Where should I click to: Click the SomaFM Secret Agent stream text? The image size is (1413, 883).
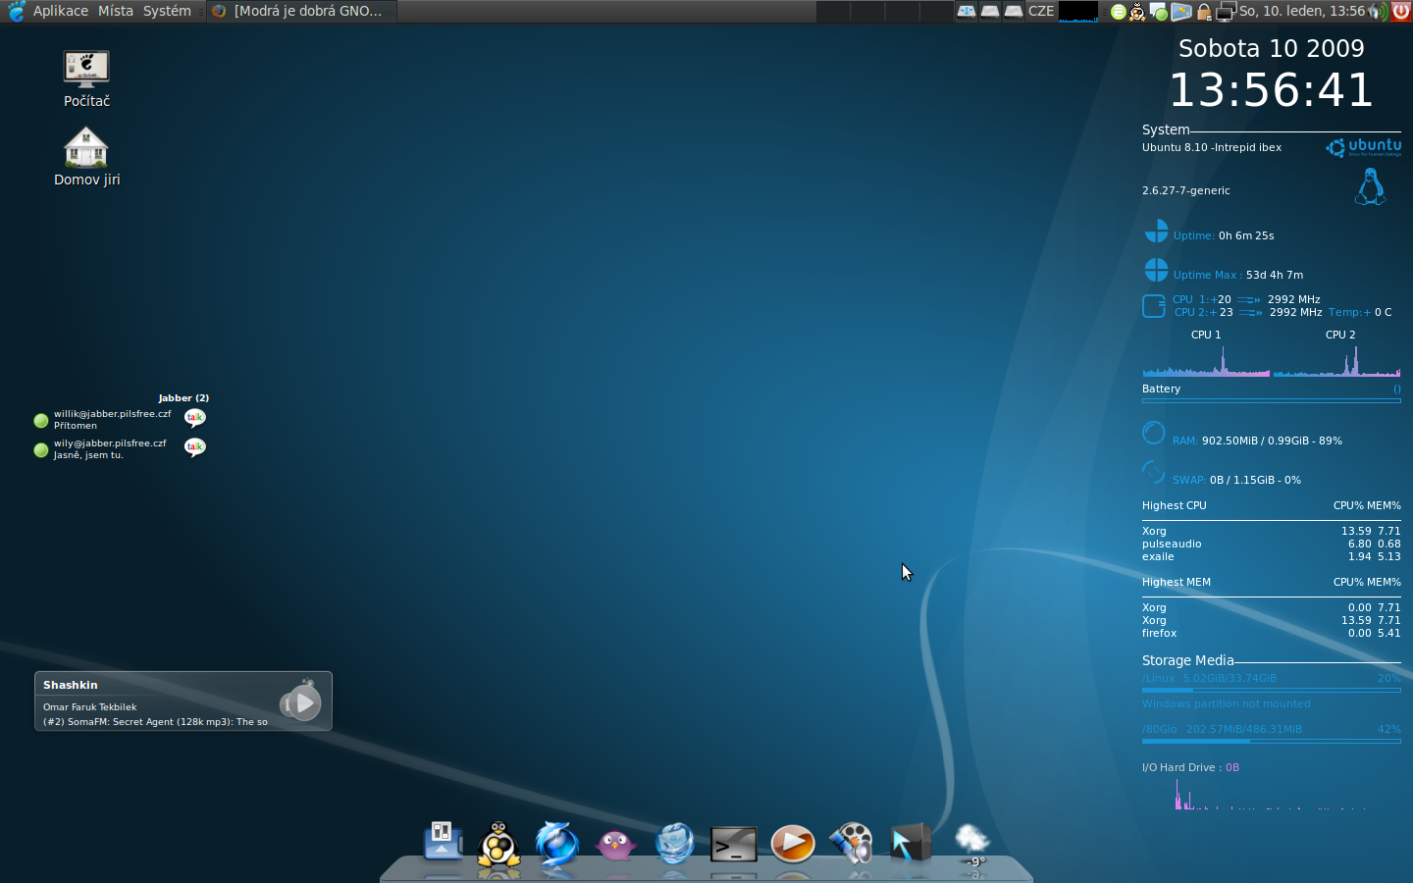click(155, 722)
